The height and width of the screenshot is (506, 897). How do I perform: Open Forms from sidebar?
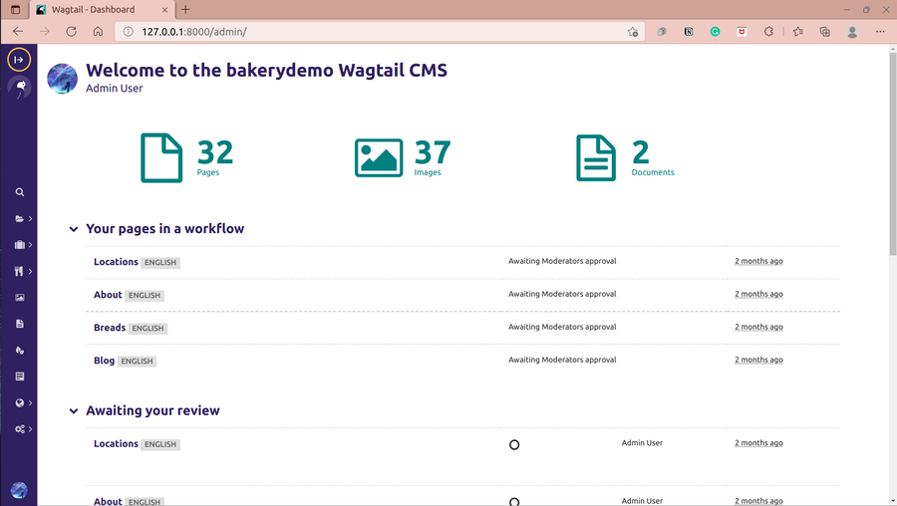(x=20, y=377)
